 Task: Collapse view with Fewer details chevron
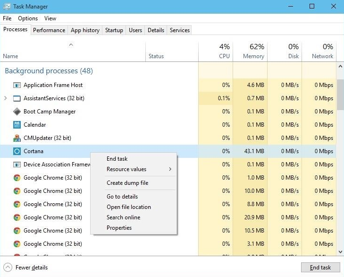8,268
